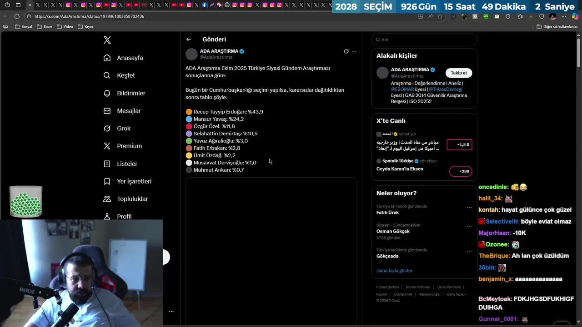Image resolution: width=582 pixels, height=327 pixels.
Task: Follow ADA ARAŞTIRMA with Takip et
Action: click(x=459, y=73)
